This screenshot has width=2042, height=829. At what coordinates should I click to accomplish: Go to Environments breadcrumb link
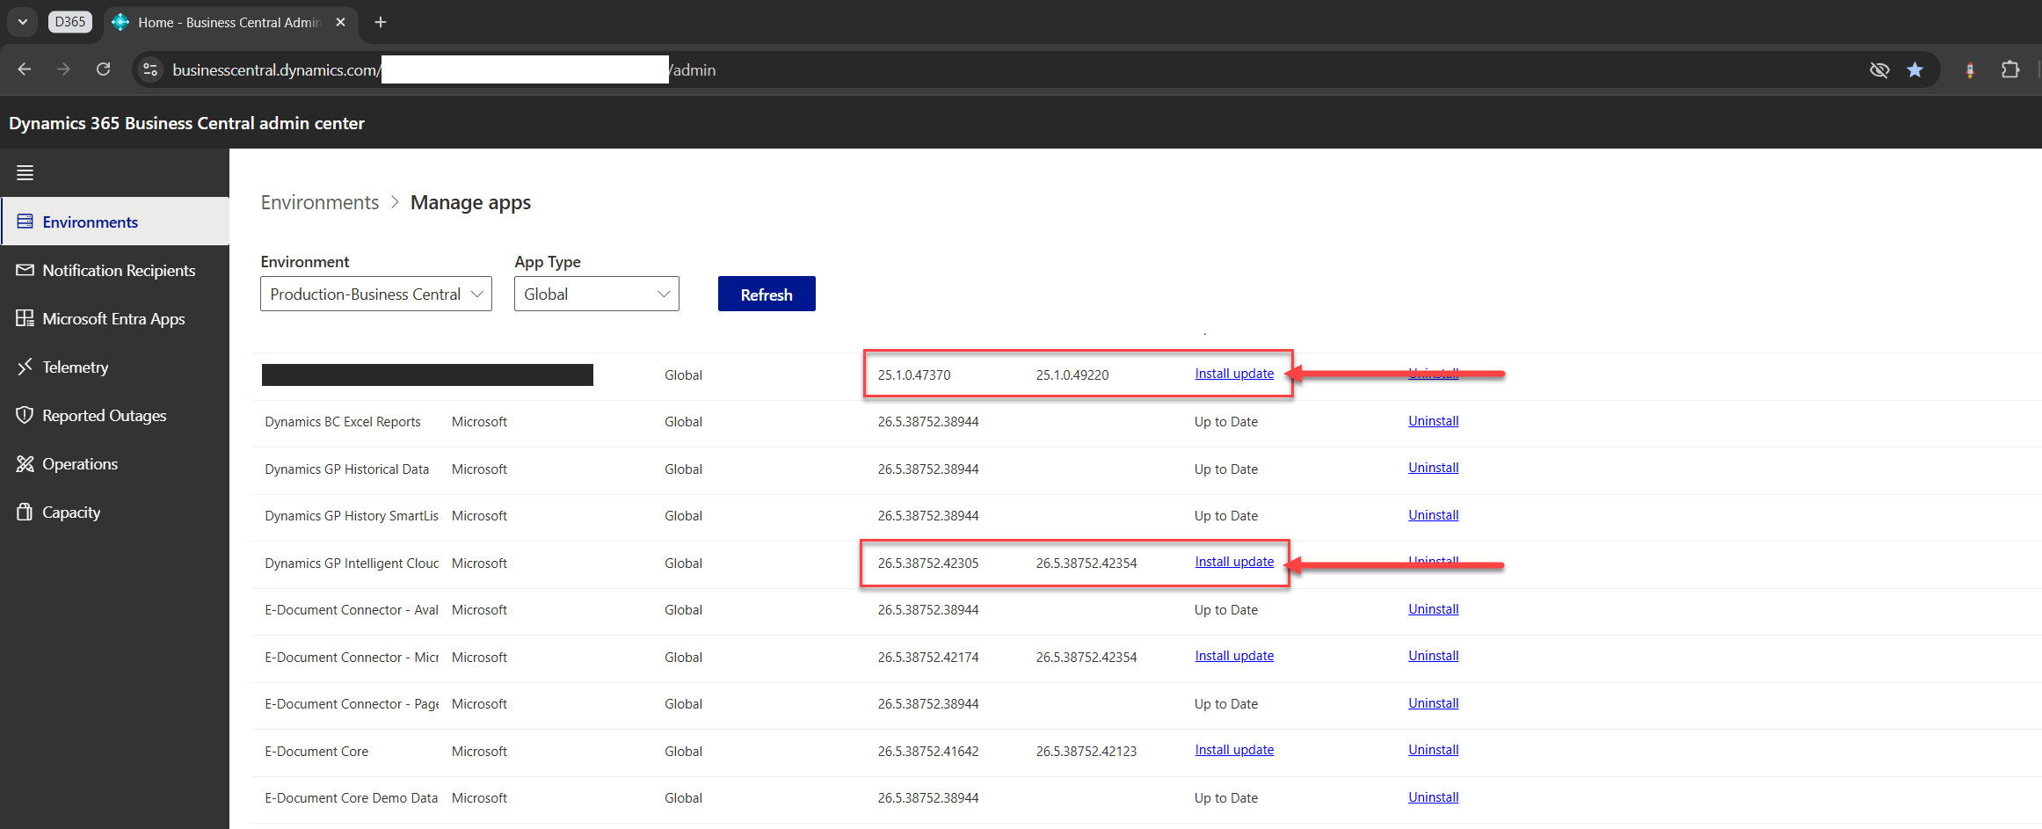click(x=320, y=202)
